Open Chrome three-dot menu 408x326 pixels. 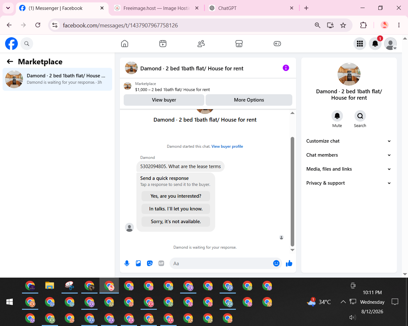(399, 25)
